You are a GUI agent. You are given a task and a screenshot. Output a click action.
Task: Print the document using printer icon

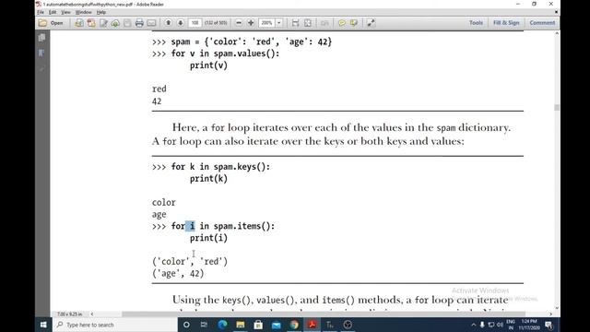[x=139, y=23]
